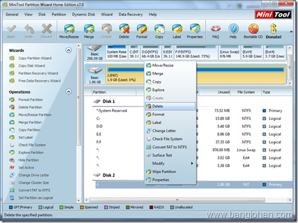Click the File System column header
Screen dimensions: 298x223
point(246,92)
